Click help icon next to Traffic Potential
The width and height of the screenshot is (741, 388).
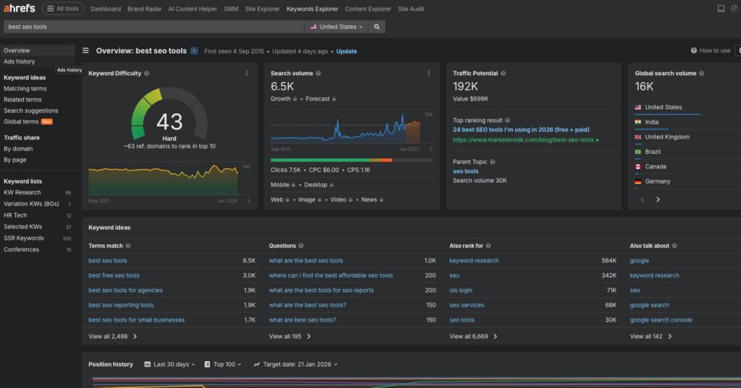(504, 73)
